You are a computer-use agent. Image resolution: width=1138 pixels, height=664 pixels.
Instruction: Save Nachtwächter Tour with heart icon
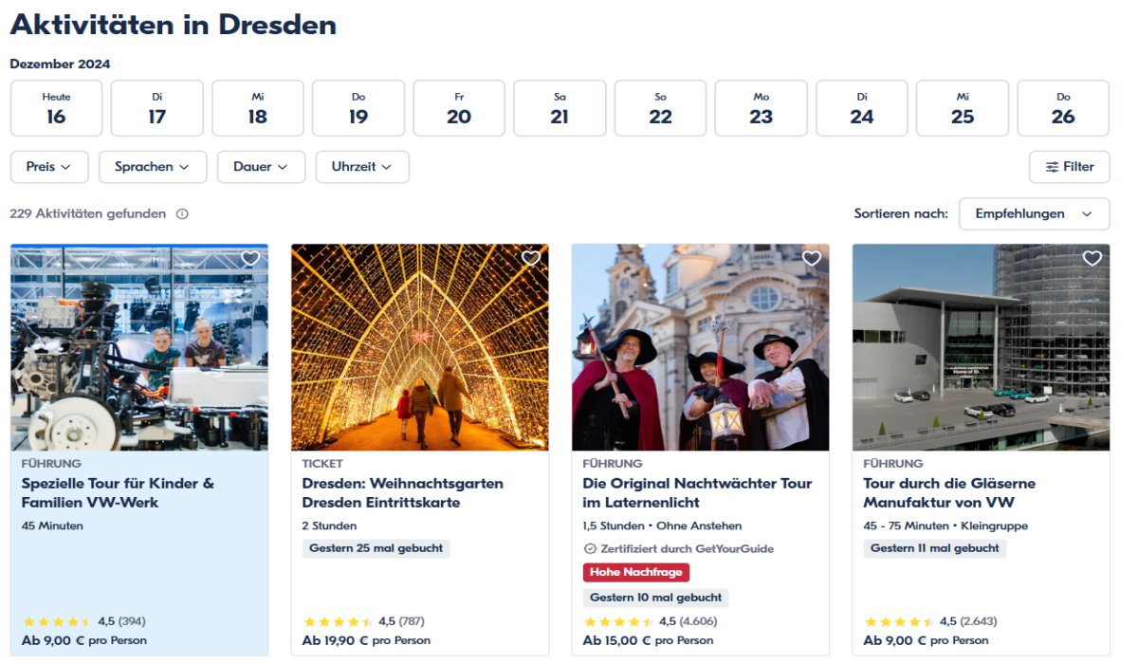[812, 258]
